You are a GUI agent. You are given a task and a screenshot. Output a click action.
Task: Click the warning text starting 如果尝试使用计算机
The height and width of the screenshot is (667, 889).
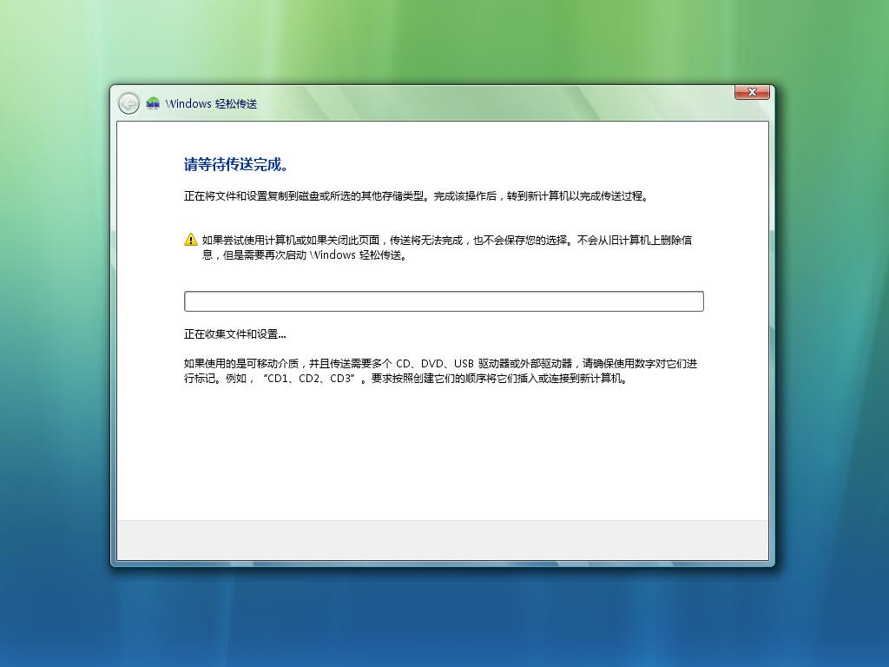click(x=447, y=248)
